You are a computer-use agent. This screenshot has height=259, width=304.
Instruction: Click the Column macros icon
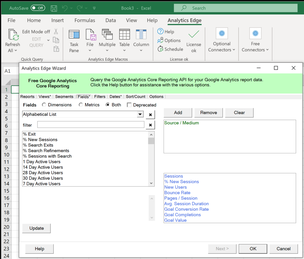[x=141, y=35]
